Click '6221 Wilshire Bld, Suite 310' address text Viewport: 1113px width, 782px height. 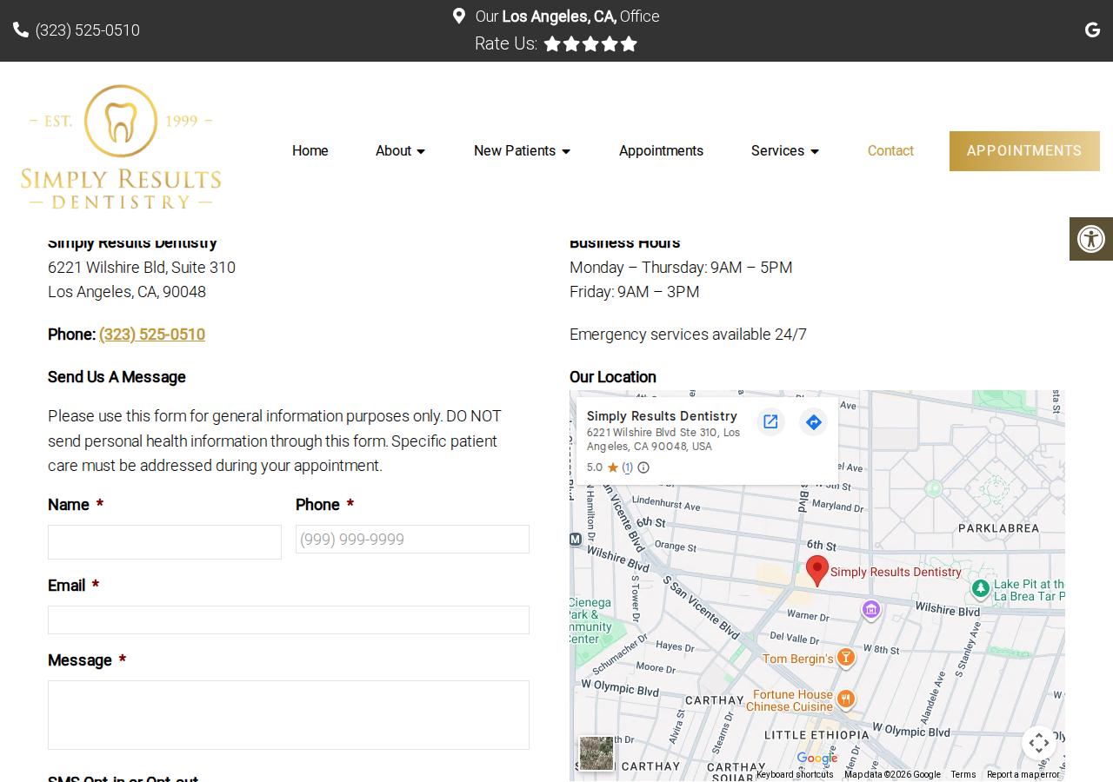pos(142,268)
